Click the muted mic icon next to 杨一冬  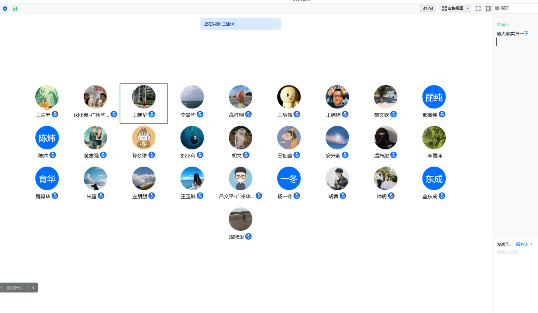tap(297, 196)
